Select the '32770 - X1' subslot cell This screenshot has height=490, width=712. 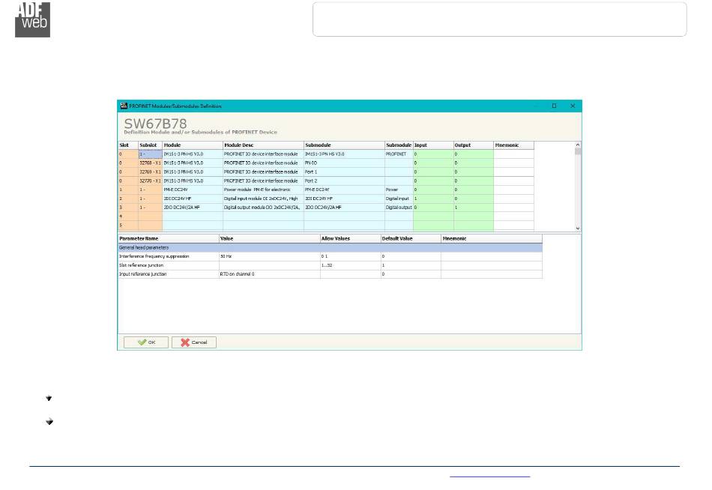(151, 181)
